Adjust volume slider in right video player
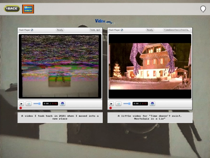Image resolution: width=210 pixels, height=158 pixels. 127,104
